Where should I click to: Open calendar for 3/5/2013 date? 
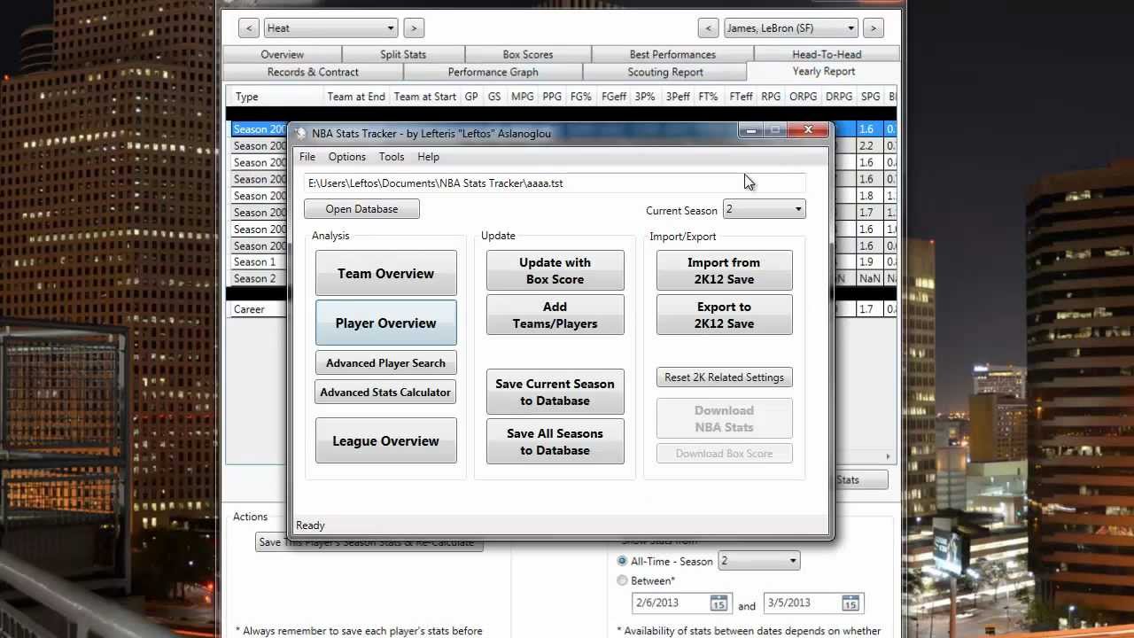tap(850, 603)
